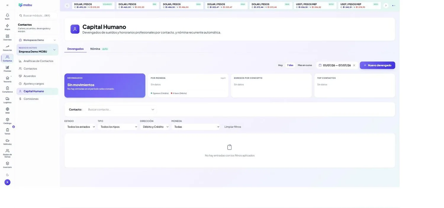Open user avatar R menu

[x=7, y=182]
